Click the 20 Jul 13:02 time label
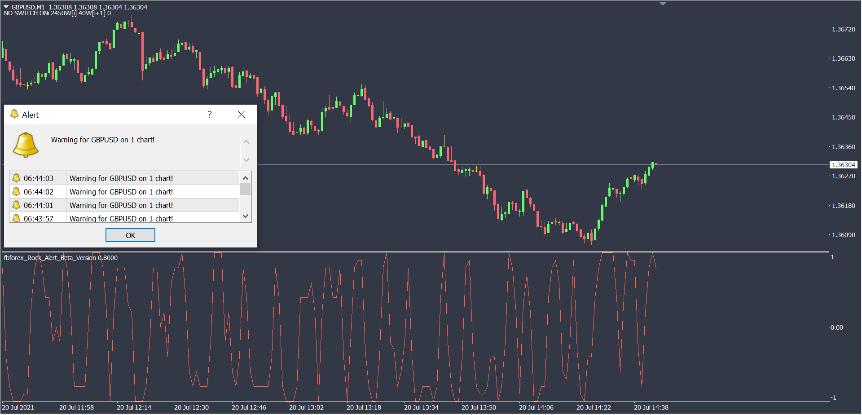 click(x=306, y=407)
